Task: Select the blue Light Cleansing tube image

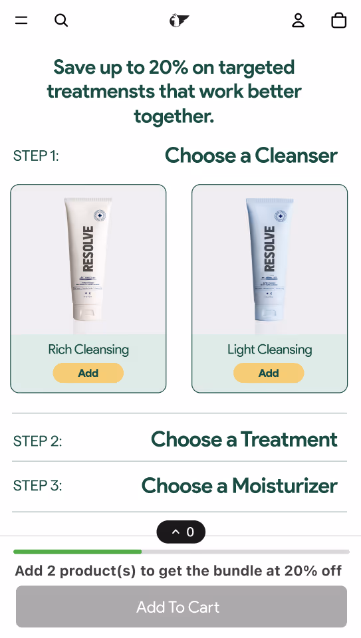Action: pyautogui.click(x=269, y=260)
